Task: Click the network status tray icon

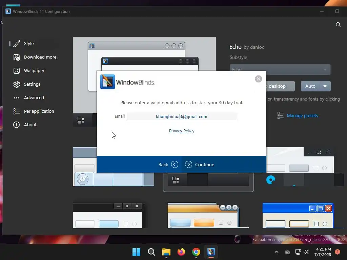Action: 298,252
